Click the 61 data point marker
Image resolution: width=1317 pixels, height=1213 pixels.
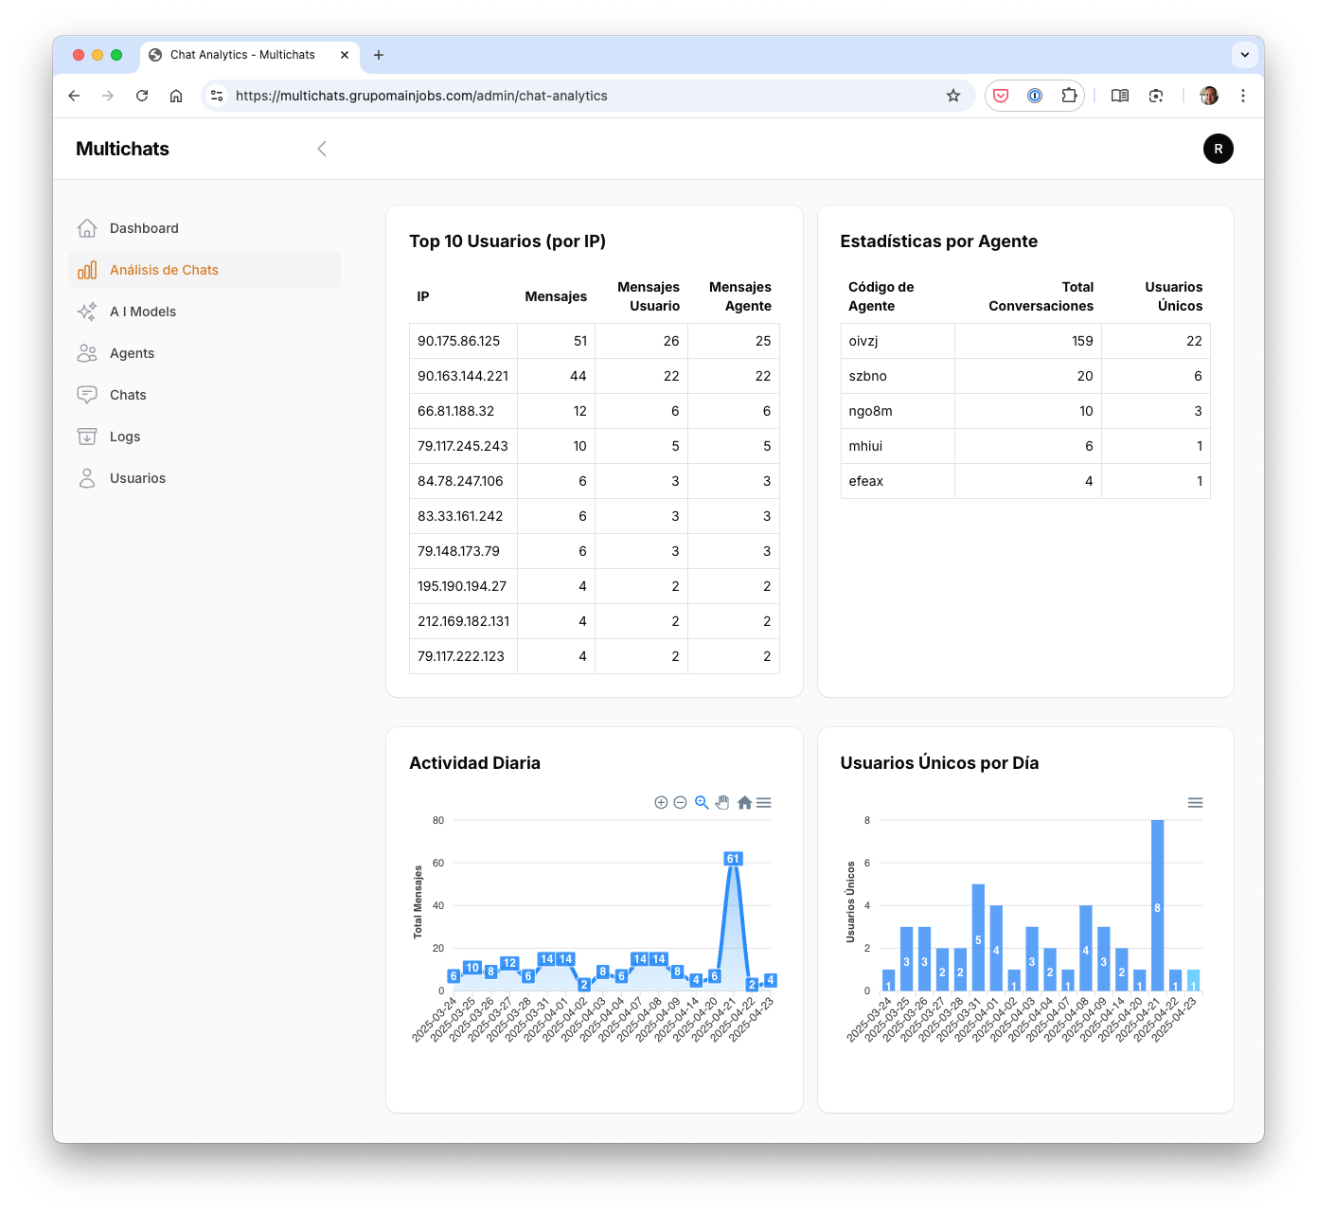click(x=733, y=859)
